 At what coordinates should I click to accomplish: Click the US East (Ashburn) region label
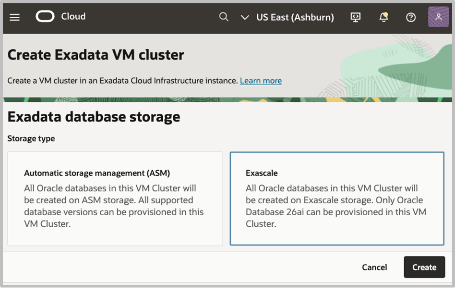point(295,17)
